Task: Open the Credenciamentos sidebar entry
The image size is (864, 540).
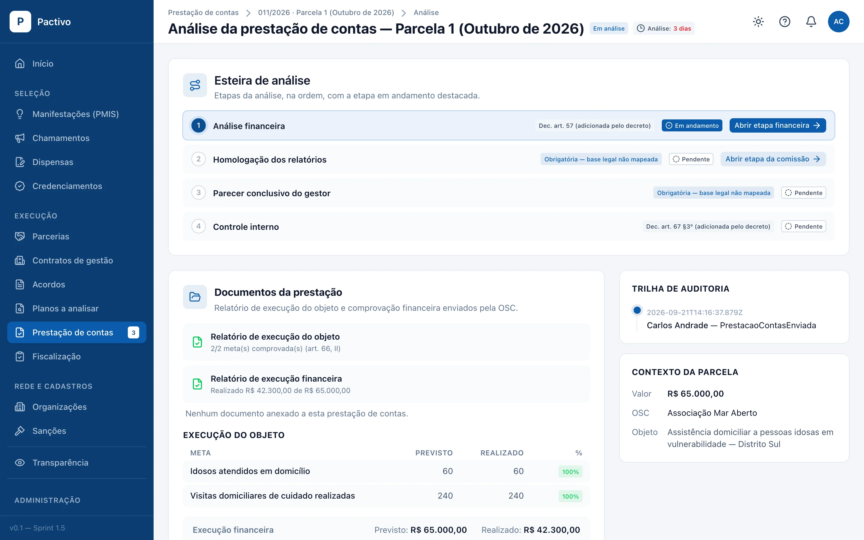Action: pyautogui.click(x=77, y=186)
